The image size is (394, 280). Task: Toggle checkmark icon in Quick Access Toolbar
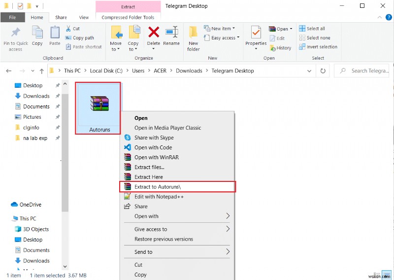[x=20, y=6]
